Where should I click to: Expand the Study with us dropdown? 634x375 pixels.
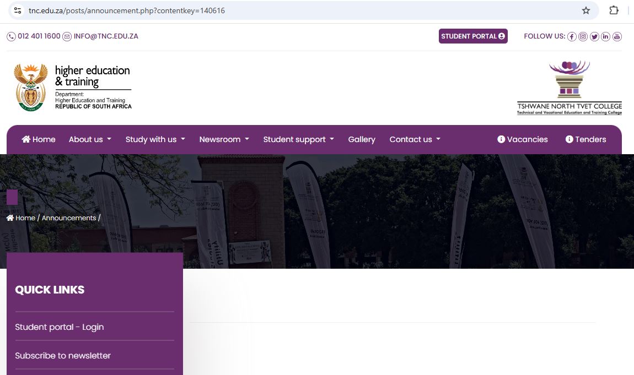click(155, 139)
